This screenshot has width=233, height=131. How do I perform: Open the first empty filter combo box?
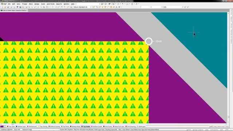tap(146, 7)
